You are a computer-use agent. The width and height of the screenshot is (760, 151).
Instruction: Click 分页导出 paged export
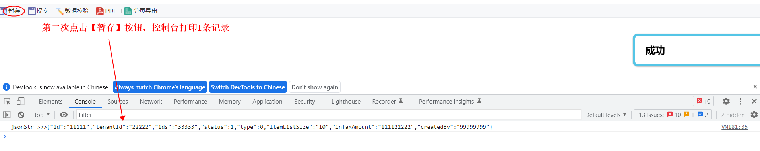141,11
